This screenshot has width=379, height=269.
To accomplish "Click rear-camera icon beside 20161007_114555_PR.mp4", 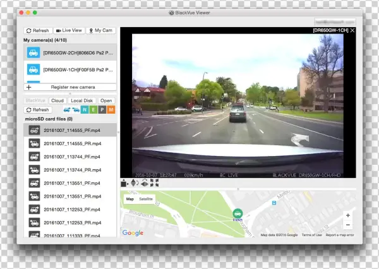I will point(34,143).
